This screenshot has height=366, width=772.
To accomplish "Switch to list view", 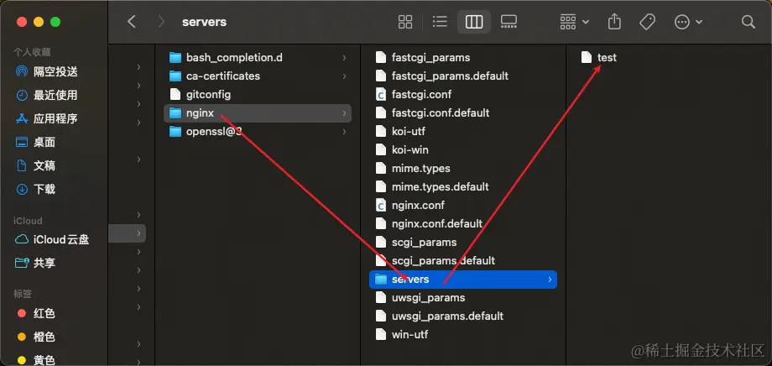I will pos(440,22).
